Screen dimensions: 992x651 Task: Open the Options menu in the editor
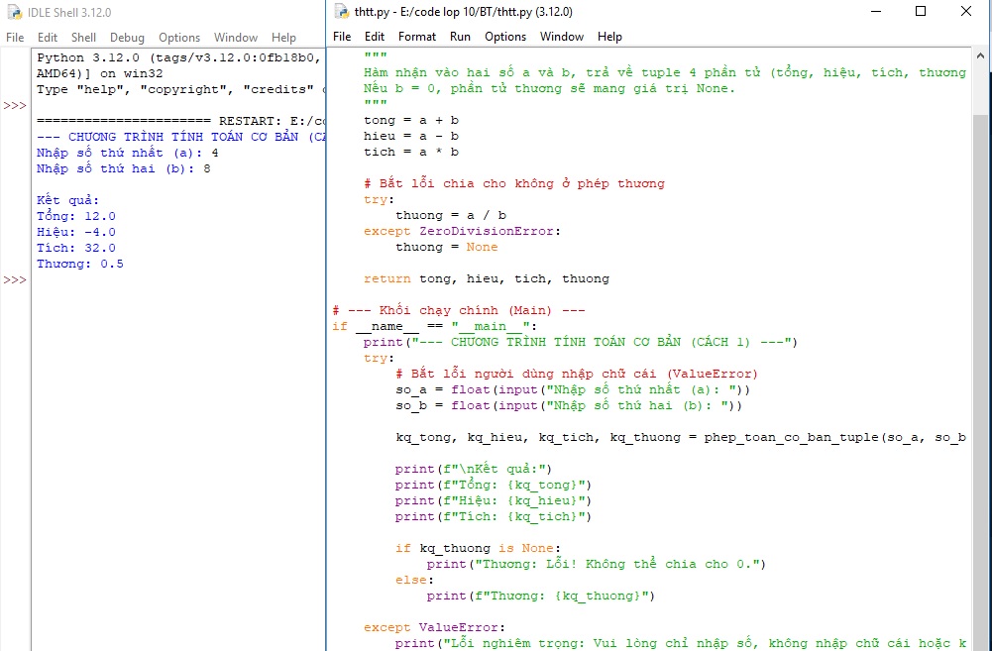tap(505, 37)
